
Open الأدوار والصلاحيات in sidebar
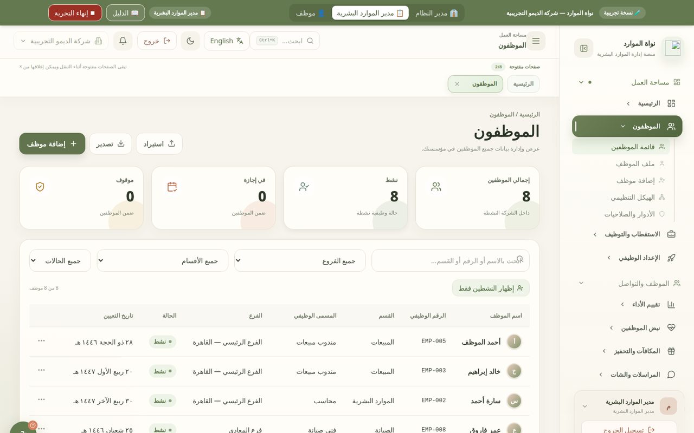(621, 214)
